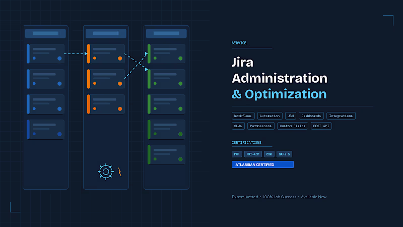Image resolution: width=403 pixels, height=227 pixels.
Task: Open the topmost blue card
Action: 45,54
